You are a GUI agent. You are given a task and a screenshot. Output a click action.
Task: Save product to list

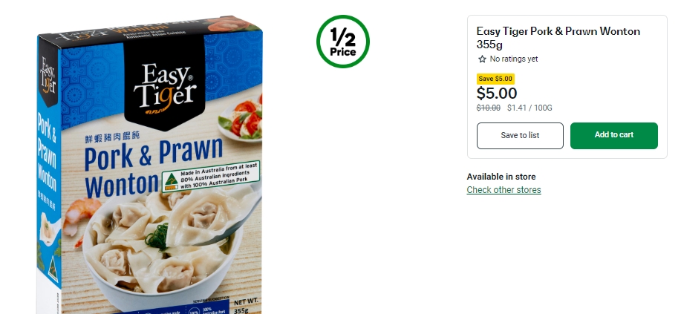[x=520, y=136]
